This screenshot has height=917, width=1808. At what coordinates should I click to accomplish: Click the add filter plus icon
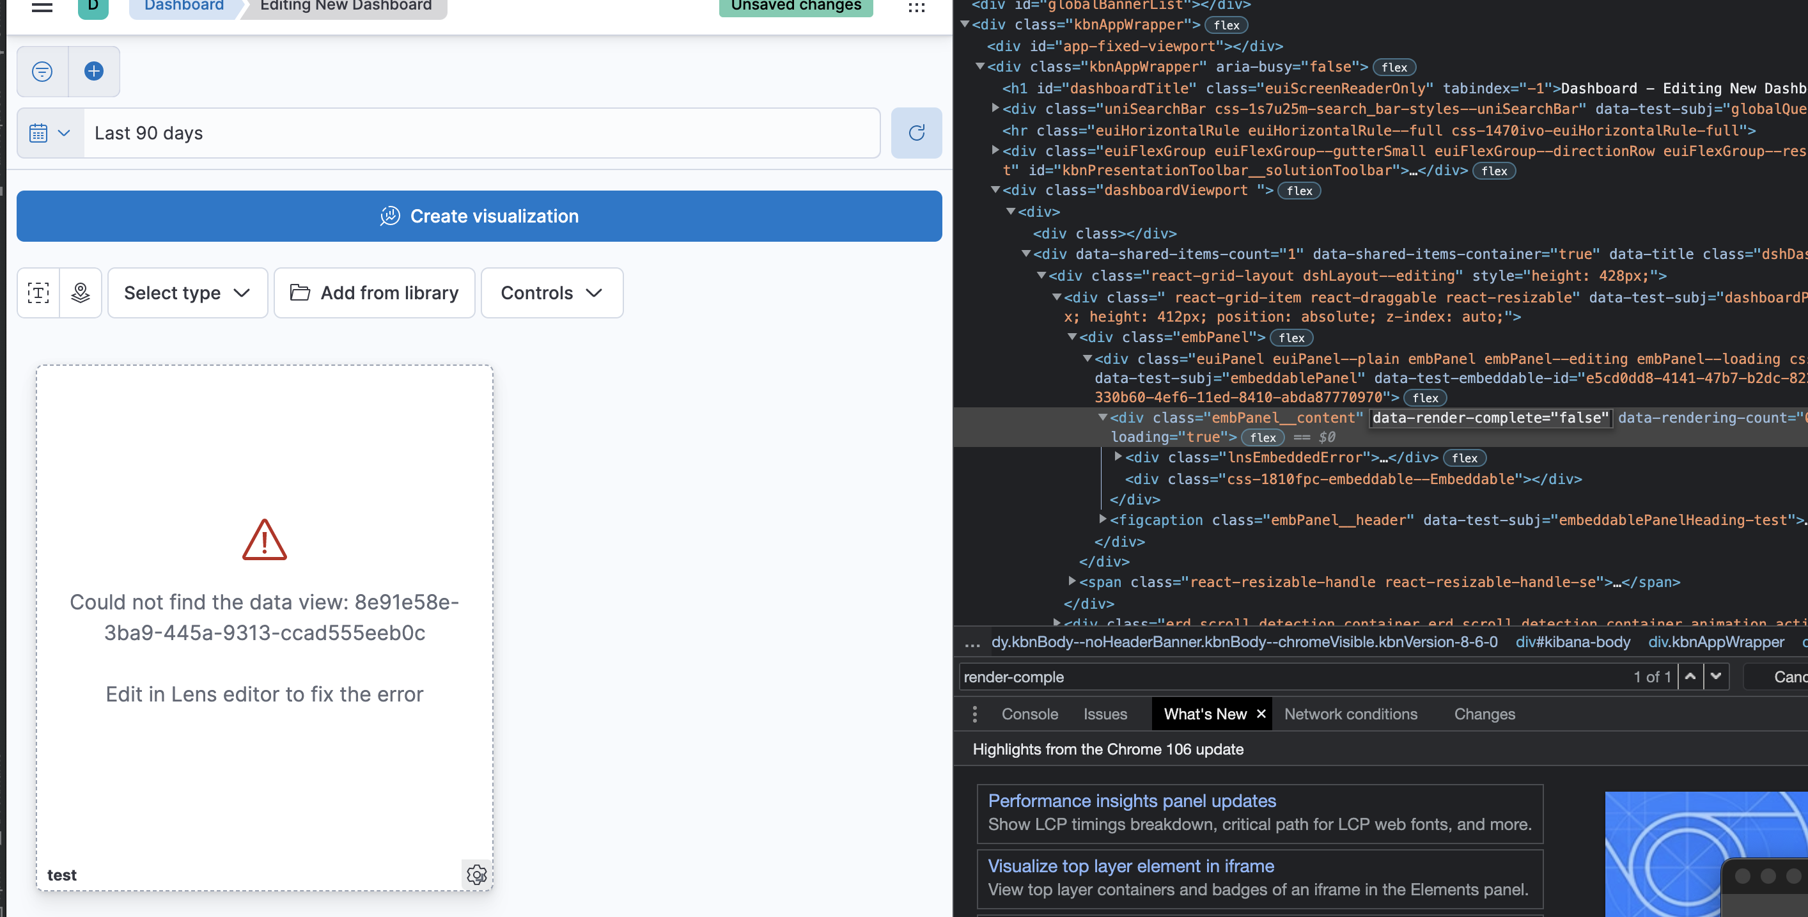94,71
